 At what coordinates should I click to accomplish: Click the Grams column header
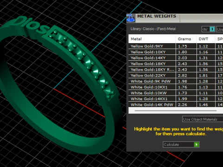(186, 39)
